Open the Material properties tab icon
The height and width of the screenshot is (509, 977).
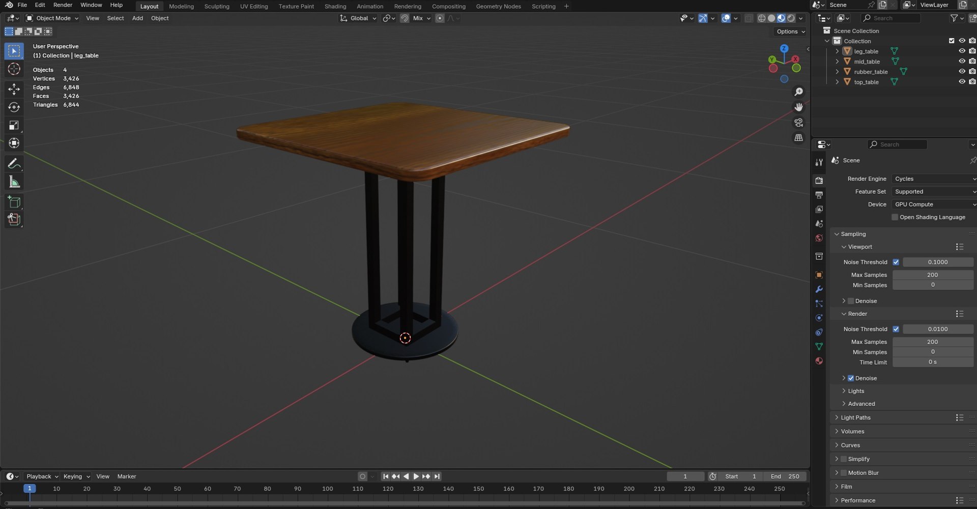[x=819, y=361]
